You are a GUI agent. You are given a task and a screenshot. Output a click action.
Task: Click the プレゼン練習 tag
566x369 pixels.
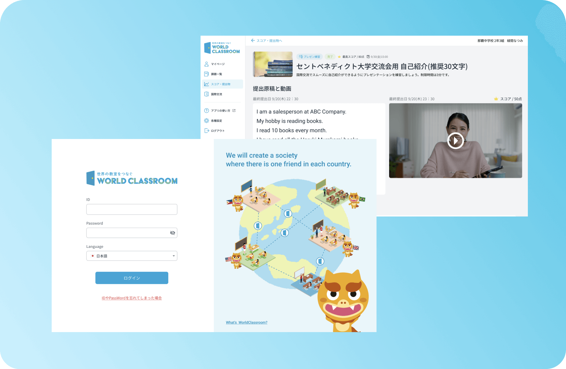tap(309, 57)
